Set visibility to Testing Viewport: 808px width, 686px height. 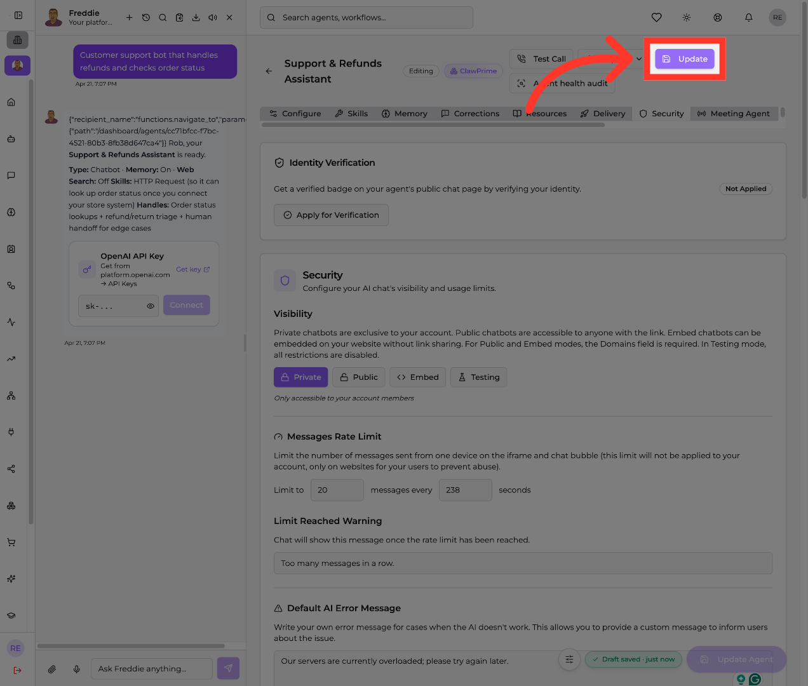point(479,377)
